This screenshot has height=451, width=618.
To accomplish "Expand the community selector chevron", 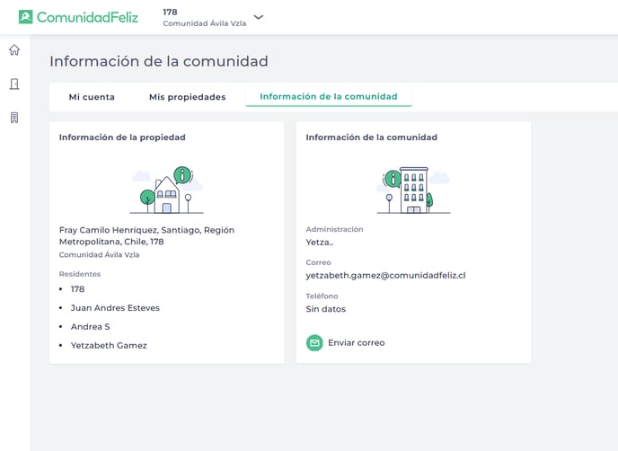I will coord(259,17).
